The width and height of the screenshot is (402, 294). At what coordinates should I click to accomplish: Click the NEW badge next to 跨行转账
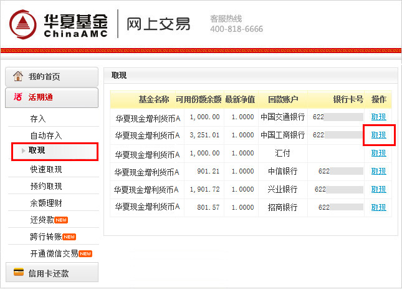pyautogui.click(x=69, y=237)
